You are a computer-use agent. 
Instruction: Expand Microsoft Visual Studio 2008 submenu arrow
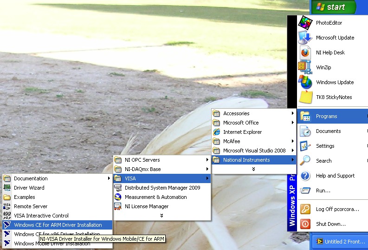[x=293, y=151]
